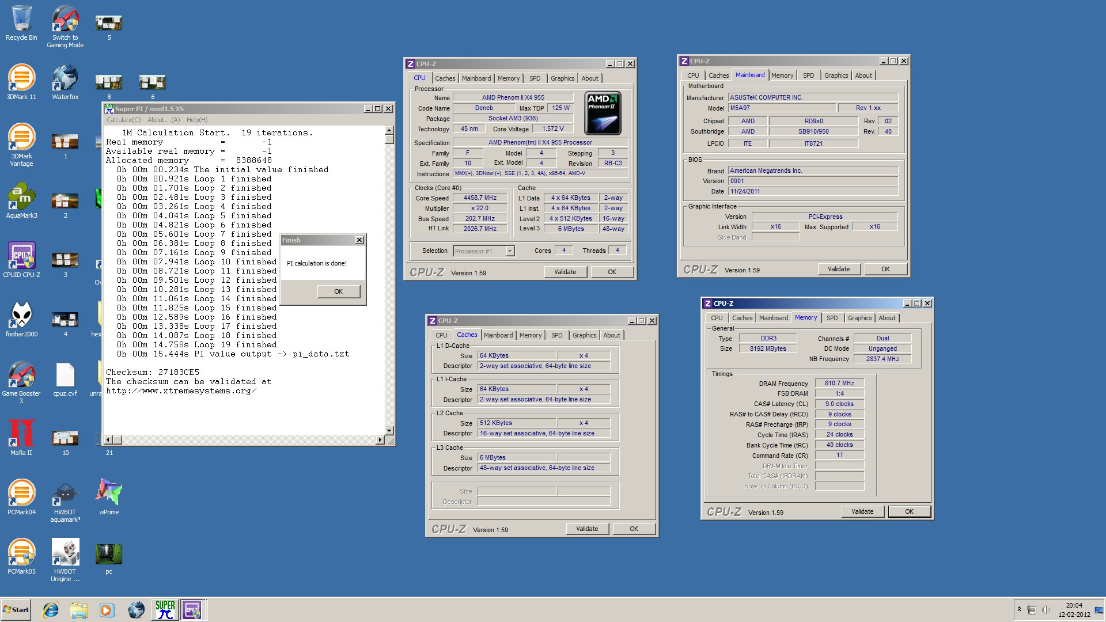Click mainboard Model field M5A97
The image size is (1106, 622).
pyautogui.click(x=782, y=108)
